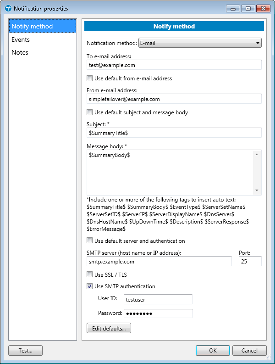Tick Use default server and authentication
Image resolution: width=275 pixels, height=364 pixels.
pyautogui.click(x=90, y=241)
